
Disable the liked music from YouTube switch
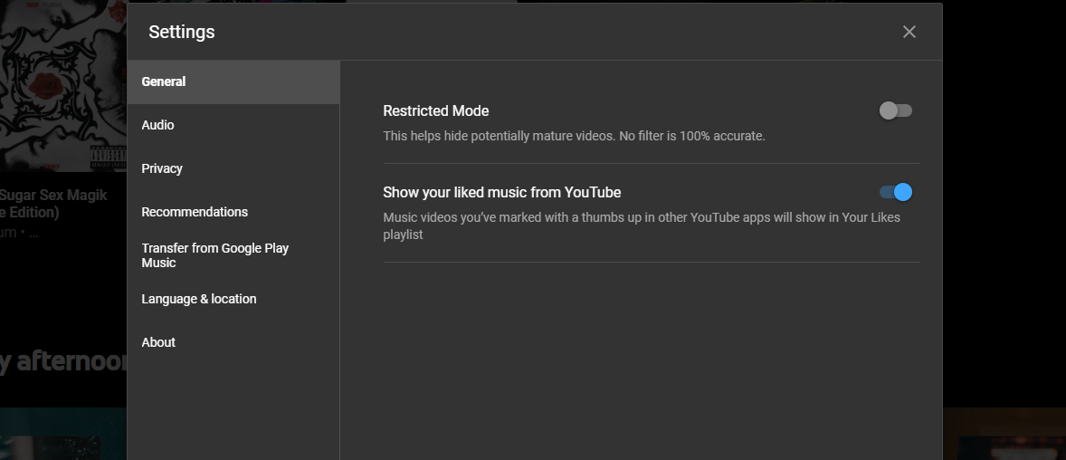(x=895, y=192)
